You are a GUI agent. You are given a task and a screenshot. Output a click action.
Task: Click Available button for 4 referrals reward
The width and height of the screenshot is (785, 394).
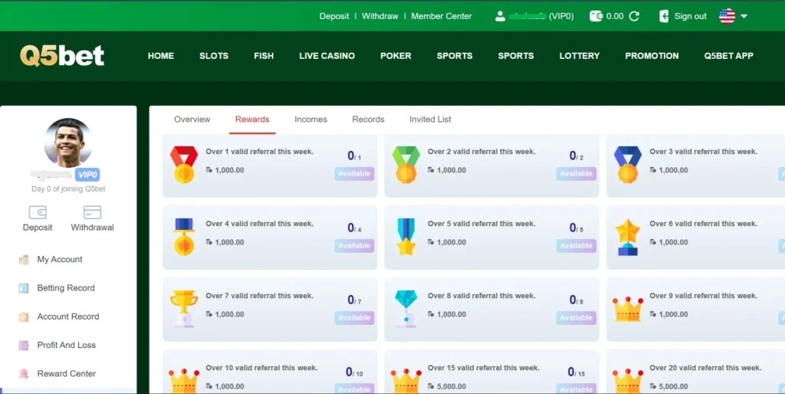(354, 246)
